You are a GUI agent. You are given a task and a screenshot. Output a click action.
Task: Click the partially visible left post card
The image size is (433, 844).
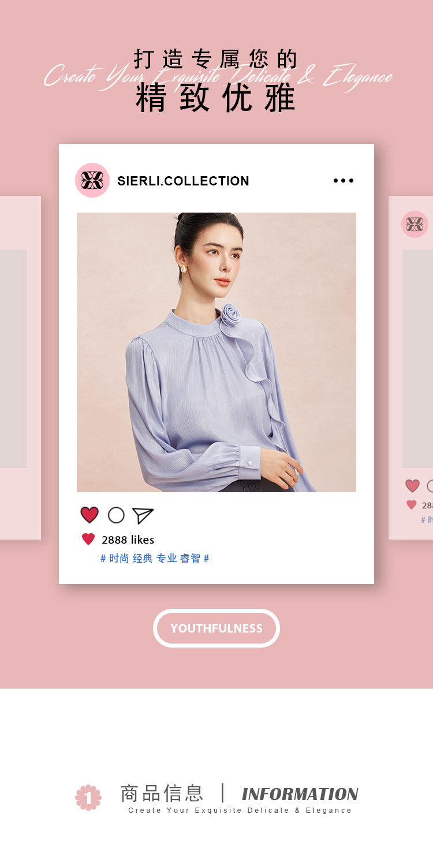20,368
